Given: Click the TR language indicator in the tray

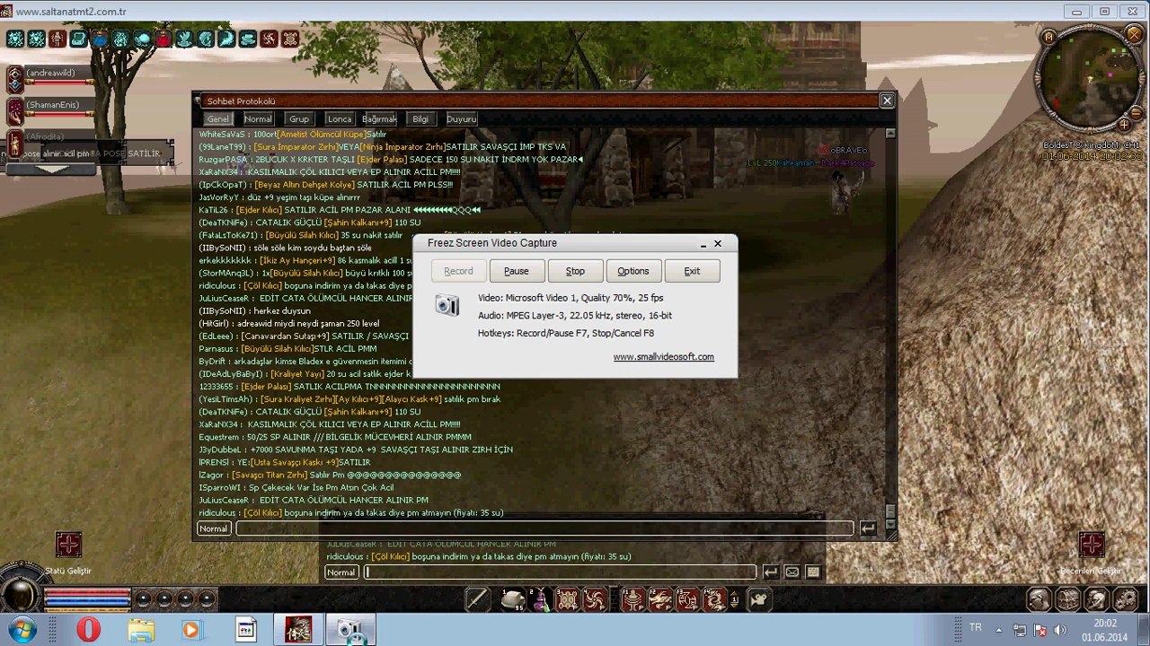Looking at the screenshot, I should (x=976, y=628).
